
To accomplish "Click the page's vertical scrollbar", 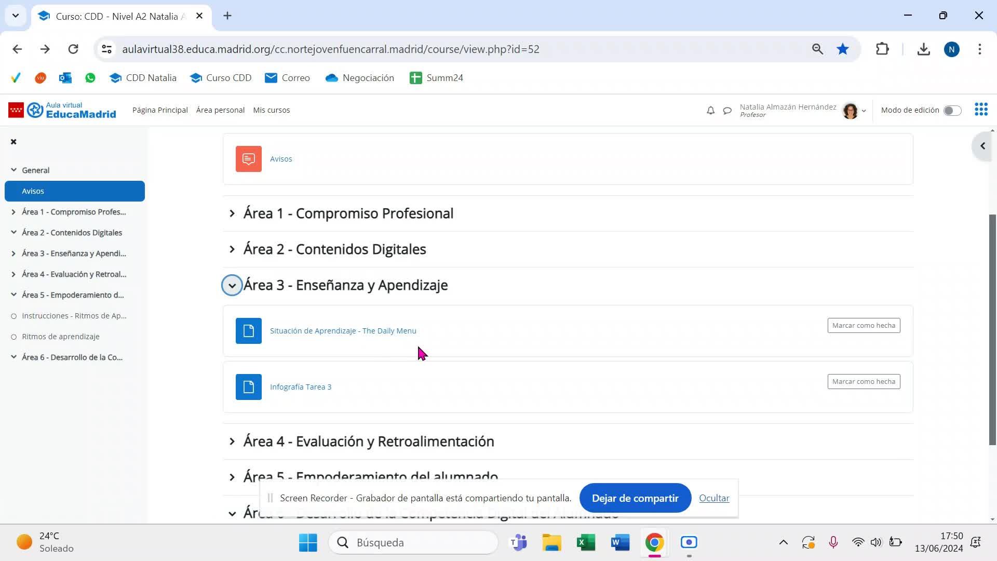I will coord(992,329).
